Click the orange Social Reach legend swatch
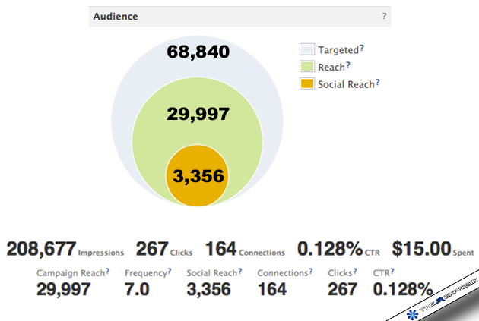The image size is (479, 321). (x=306, y=84)
